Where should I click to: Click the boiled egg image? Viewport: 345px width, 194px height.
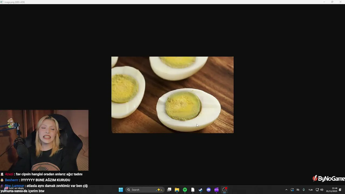point(172,95)
